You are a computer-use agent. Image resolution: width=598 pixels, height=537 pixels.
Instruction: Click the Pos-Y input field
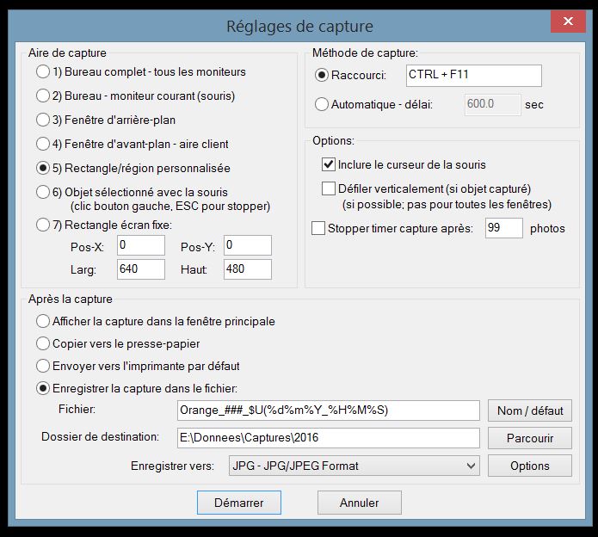point(248,245)
